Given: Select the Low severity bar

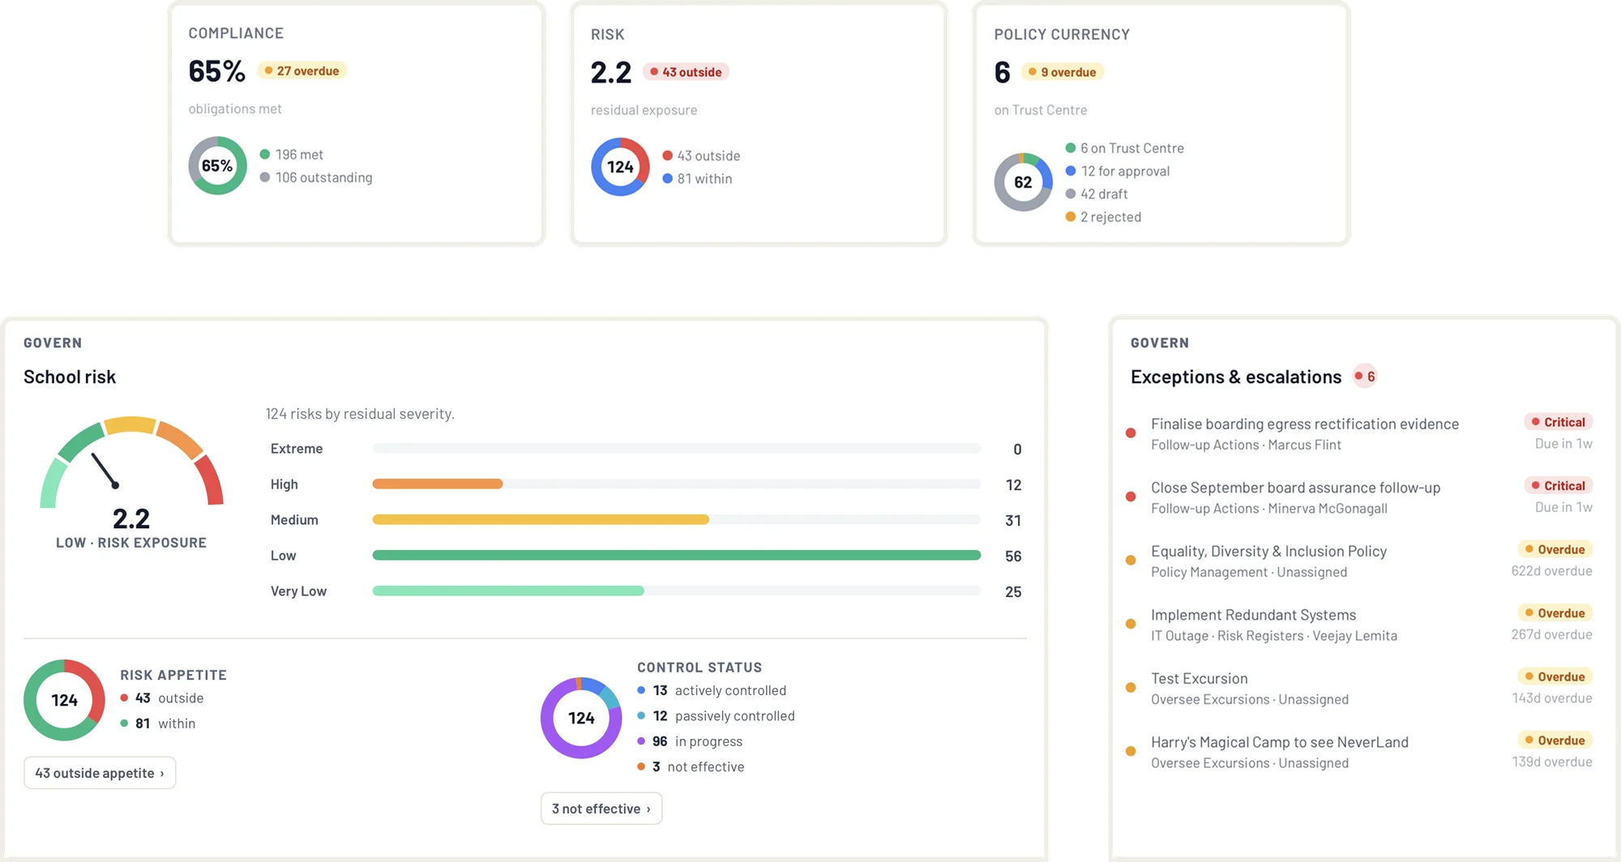Looking at the screenshot, I should 677,555.
